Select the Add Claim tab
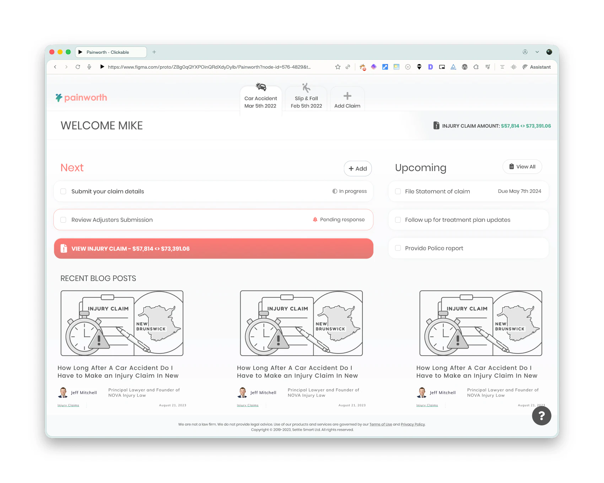The width and height of the screenshot is (604, 483). tap(347, 99)
